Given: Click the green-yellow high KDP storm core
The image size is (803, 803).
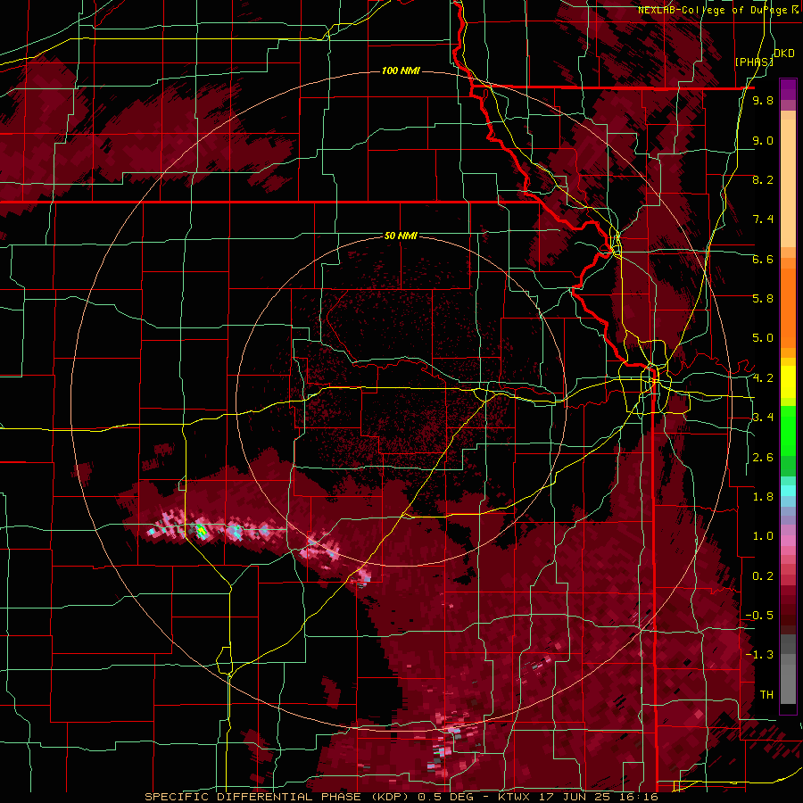Looking at the screenshot, I should pyautogui.click(x=202, y=531).
